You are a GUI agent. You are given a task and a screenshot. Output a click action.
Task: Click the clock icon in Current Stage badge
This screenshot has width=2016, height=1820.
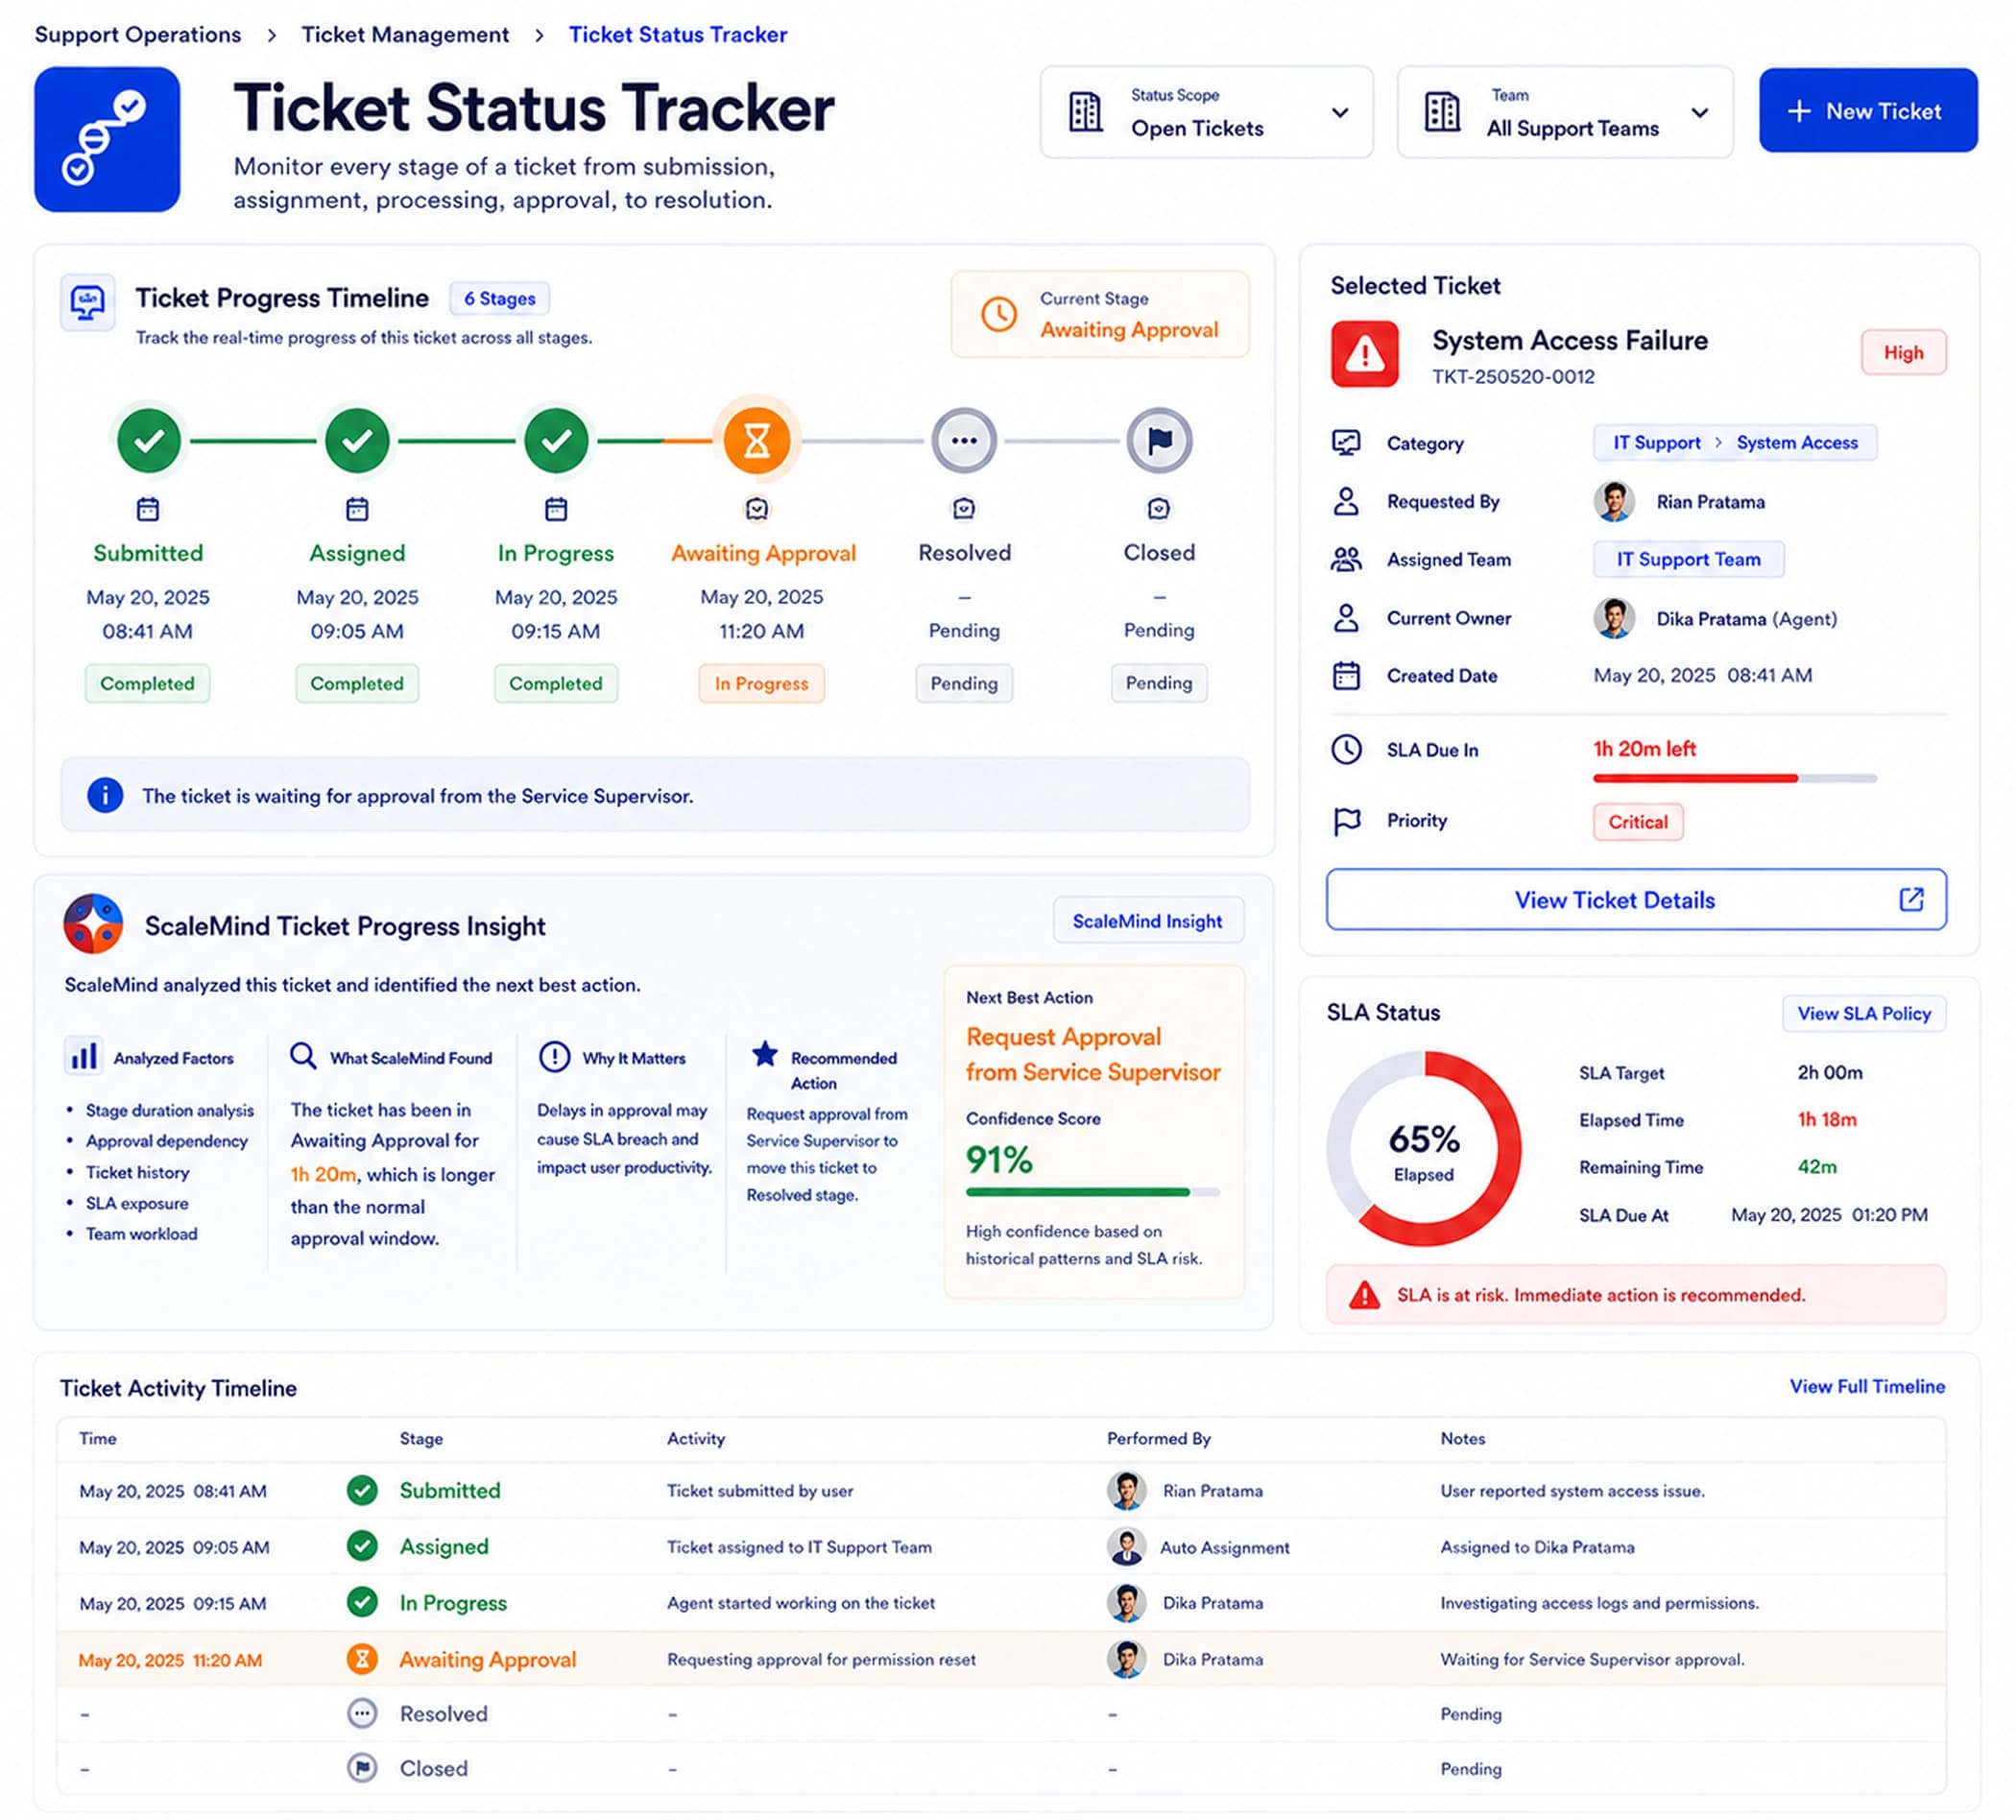(998, 314)
